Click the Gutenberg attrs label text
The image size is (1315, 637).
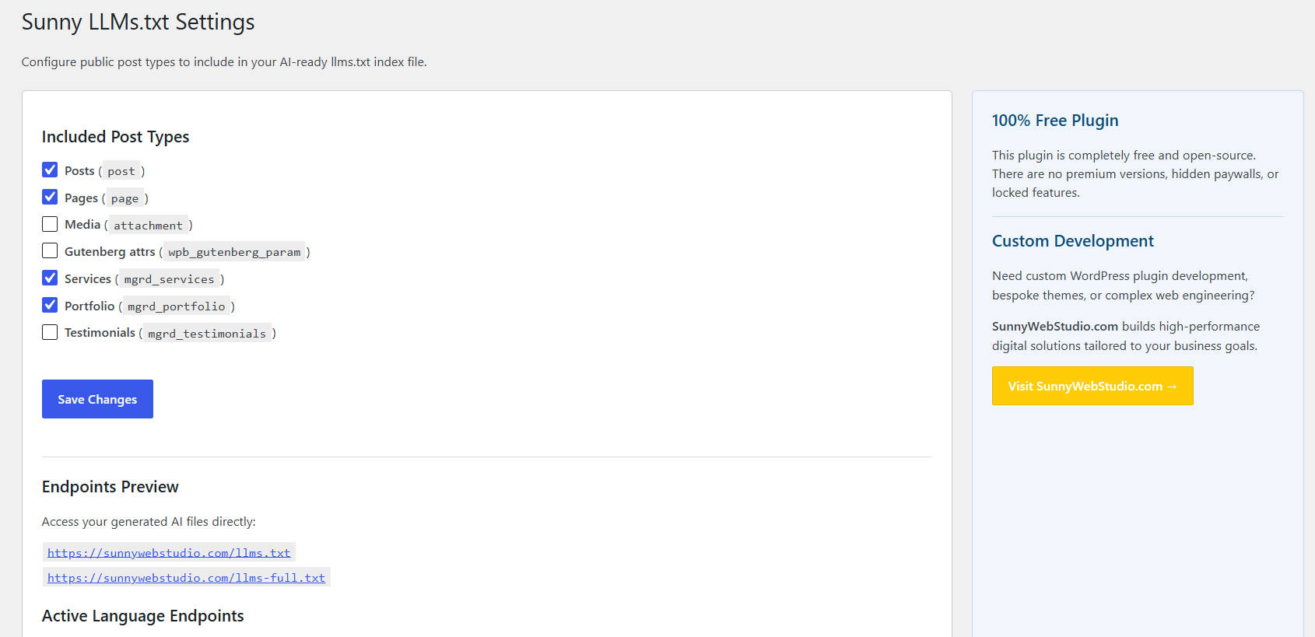(x=110, y=252)
